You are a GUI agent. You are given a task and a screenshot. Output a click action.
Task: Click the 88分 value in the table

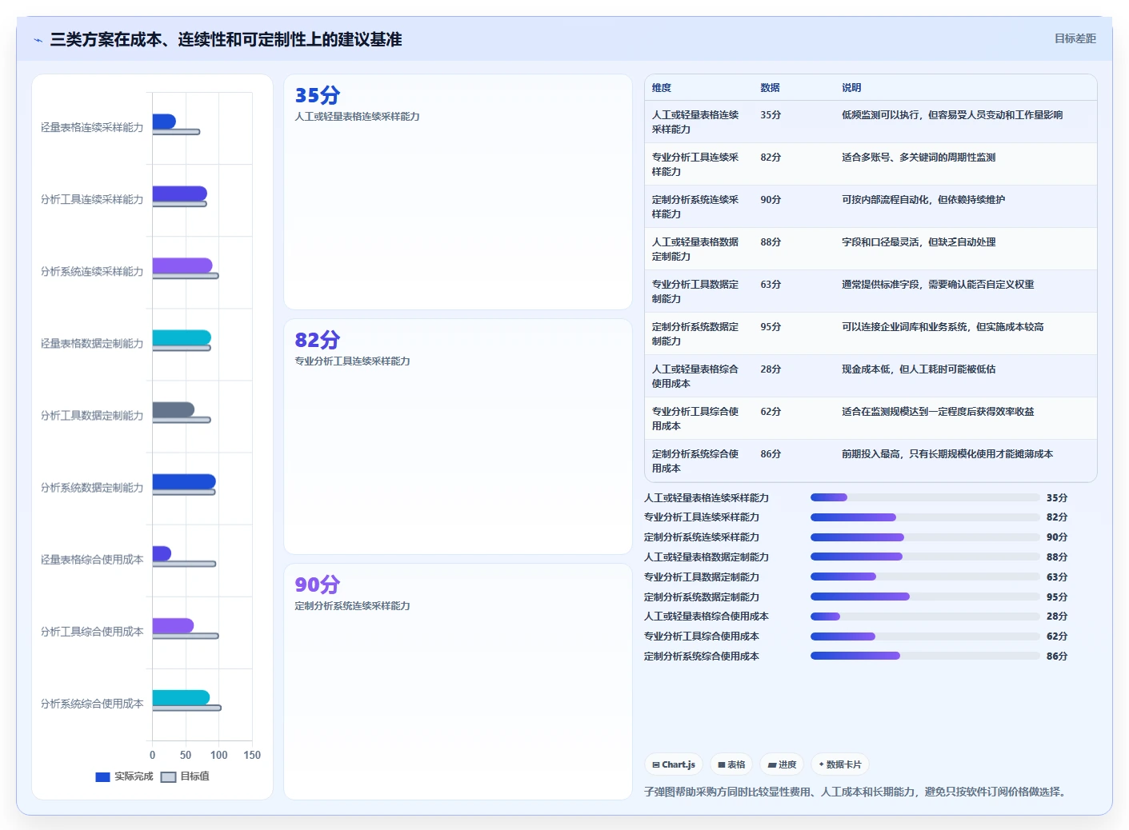point(771,242)
